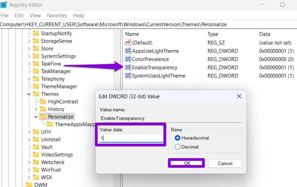This screenshot has width=297, height=187.
Task: Click the VideoSettings folder icon
Action: (x=36, y=154)
